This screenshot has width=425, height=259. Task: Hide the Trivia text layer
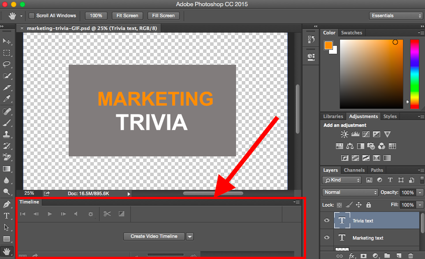pos(327,221)
